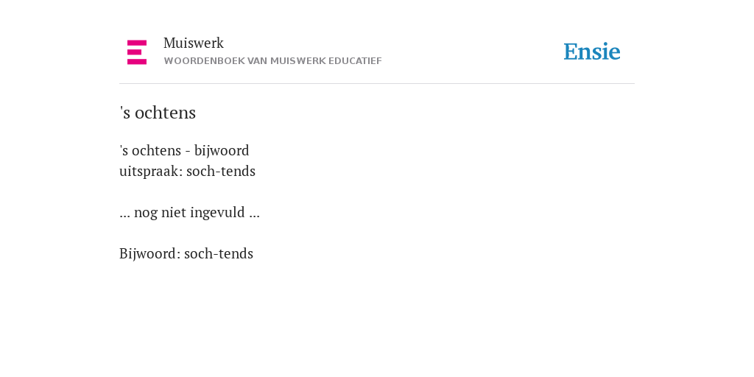
Task: Click the pink Ensie E logo icon
Action: (137, 52)
